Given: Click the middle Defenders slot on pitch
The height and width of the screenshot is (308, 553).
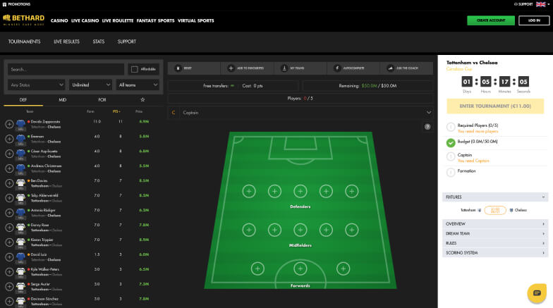Looking at the screenshot, I should [x=300, y=192].
